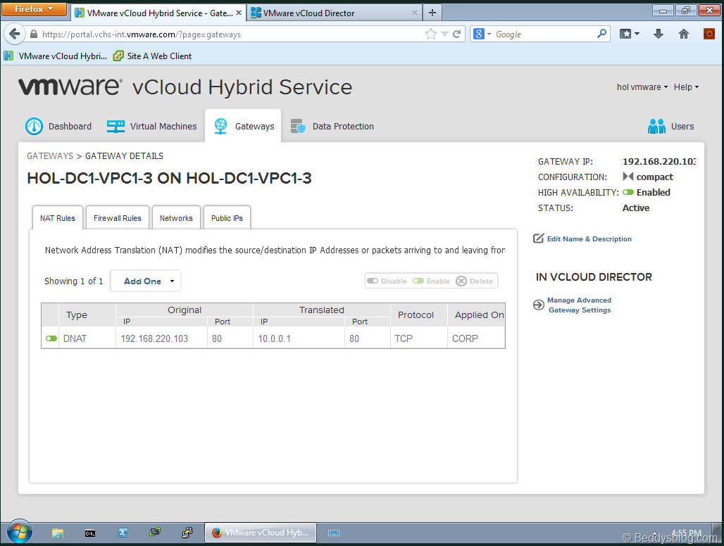Close the VMware vCloud Hybrid Service tab
724x546 pixels.
click(x=239, y=13)
